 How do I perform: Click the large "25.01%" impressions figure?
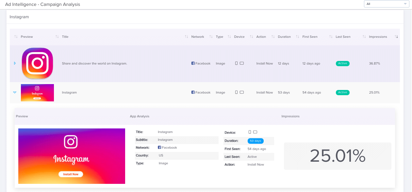pos(338,156)
